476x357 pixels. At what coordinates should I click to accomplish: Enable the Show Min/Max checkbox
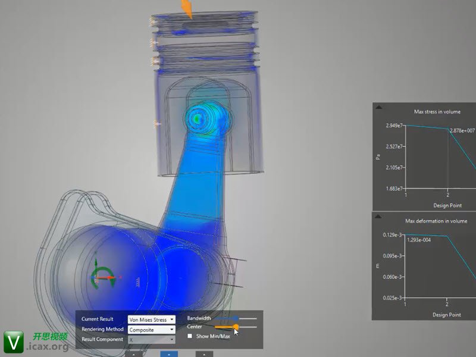190,336
